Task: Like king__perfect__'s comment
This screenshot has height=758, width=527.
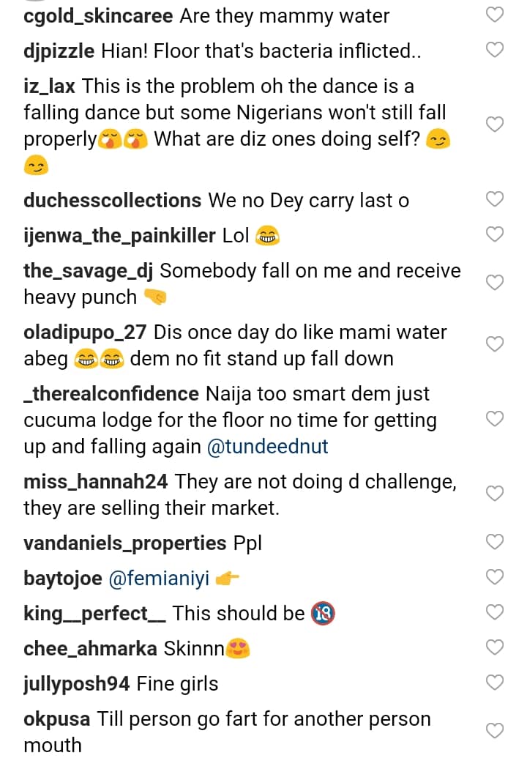Action: point(496,612)
